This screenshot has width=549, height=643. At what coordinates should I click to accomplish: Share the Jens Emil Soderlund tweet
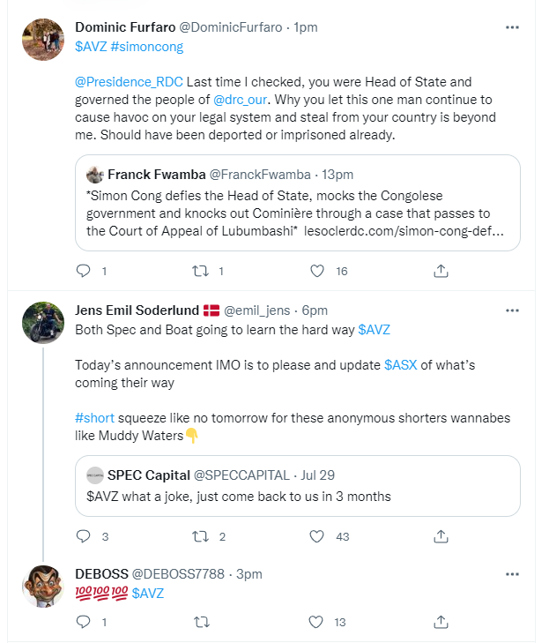pos(441,536)
